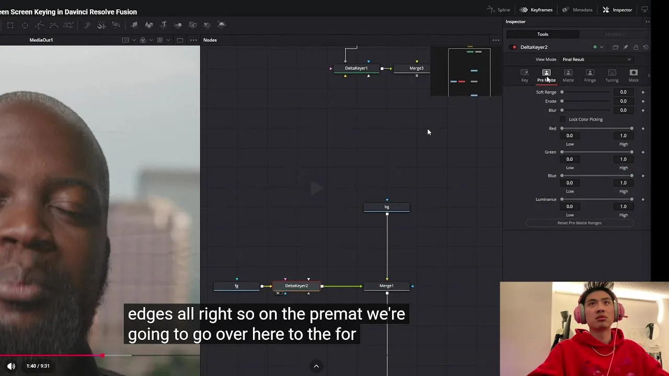Click the color channels icon in viewer header
This screenshot has height=376, width=669.
[x=143, y=40]
